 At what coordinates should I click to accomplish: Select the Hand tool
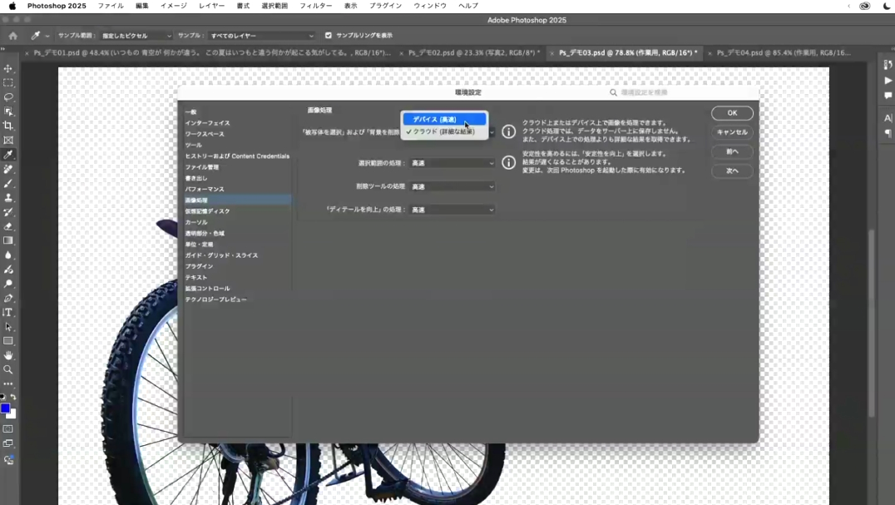click(x=8, y=355)
